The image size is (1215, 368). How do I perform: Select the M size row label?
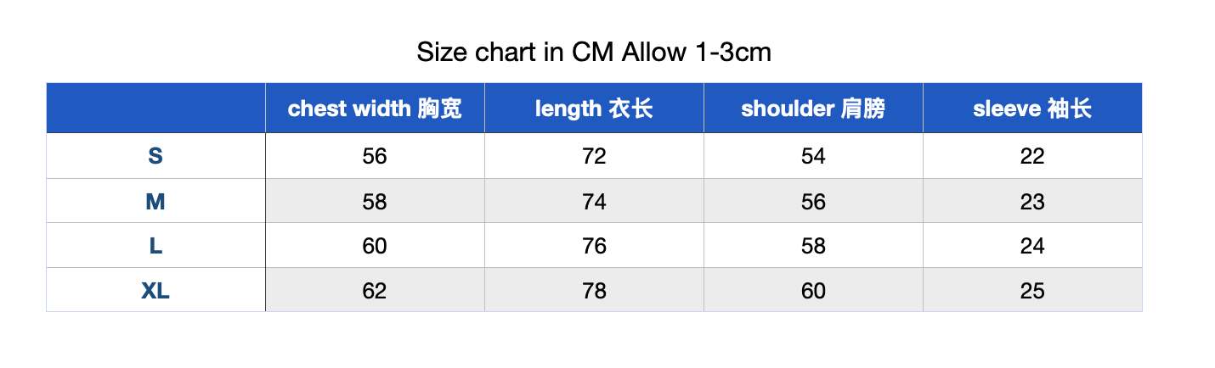[x=155, y=201]
